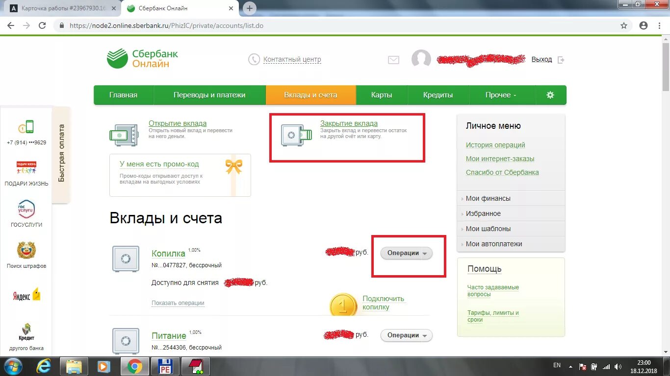
Task: Open Переводы и платежи menu
Action: coord(209,95)
